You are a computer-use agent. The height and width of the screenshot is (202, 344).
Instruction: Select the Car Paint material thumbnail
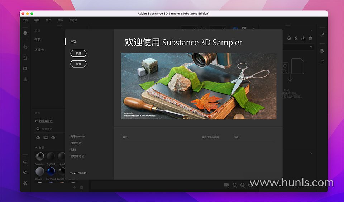click(51, 171)
